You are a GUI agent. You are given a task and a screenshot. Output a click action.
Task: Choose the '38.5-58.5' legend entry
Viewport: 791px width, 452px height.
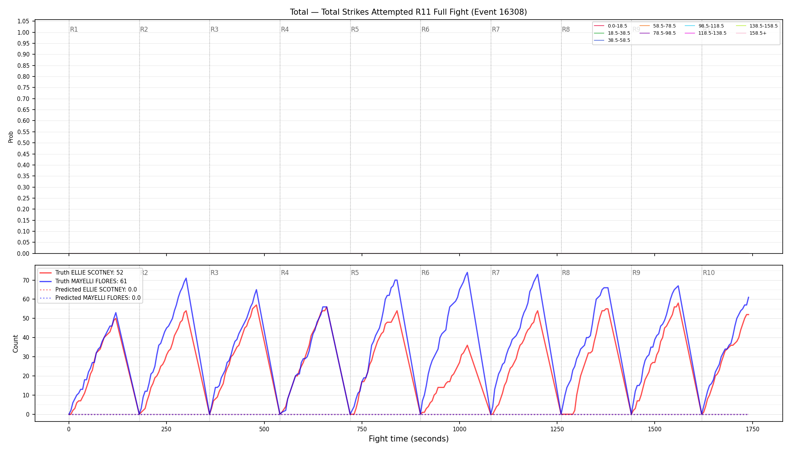pos(619,40)
